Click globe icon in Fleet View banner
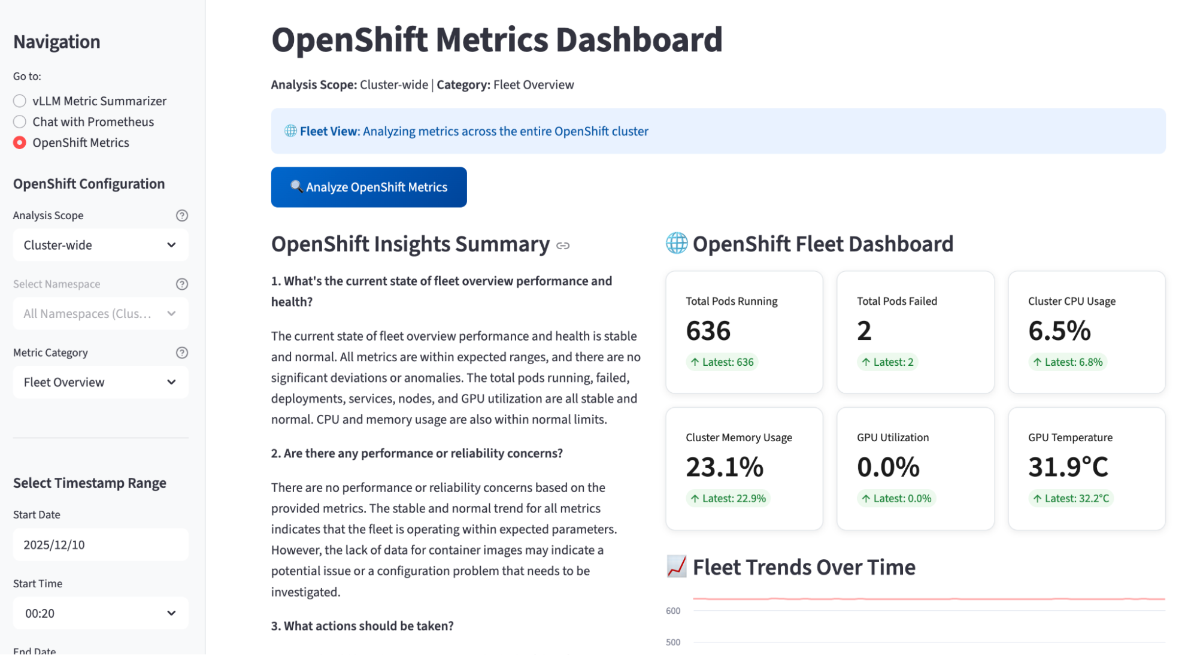1197x655 pixels. coord(290,131)
